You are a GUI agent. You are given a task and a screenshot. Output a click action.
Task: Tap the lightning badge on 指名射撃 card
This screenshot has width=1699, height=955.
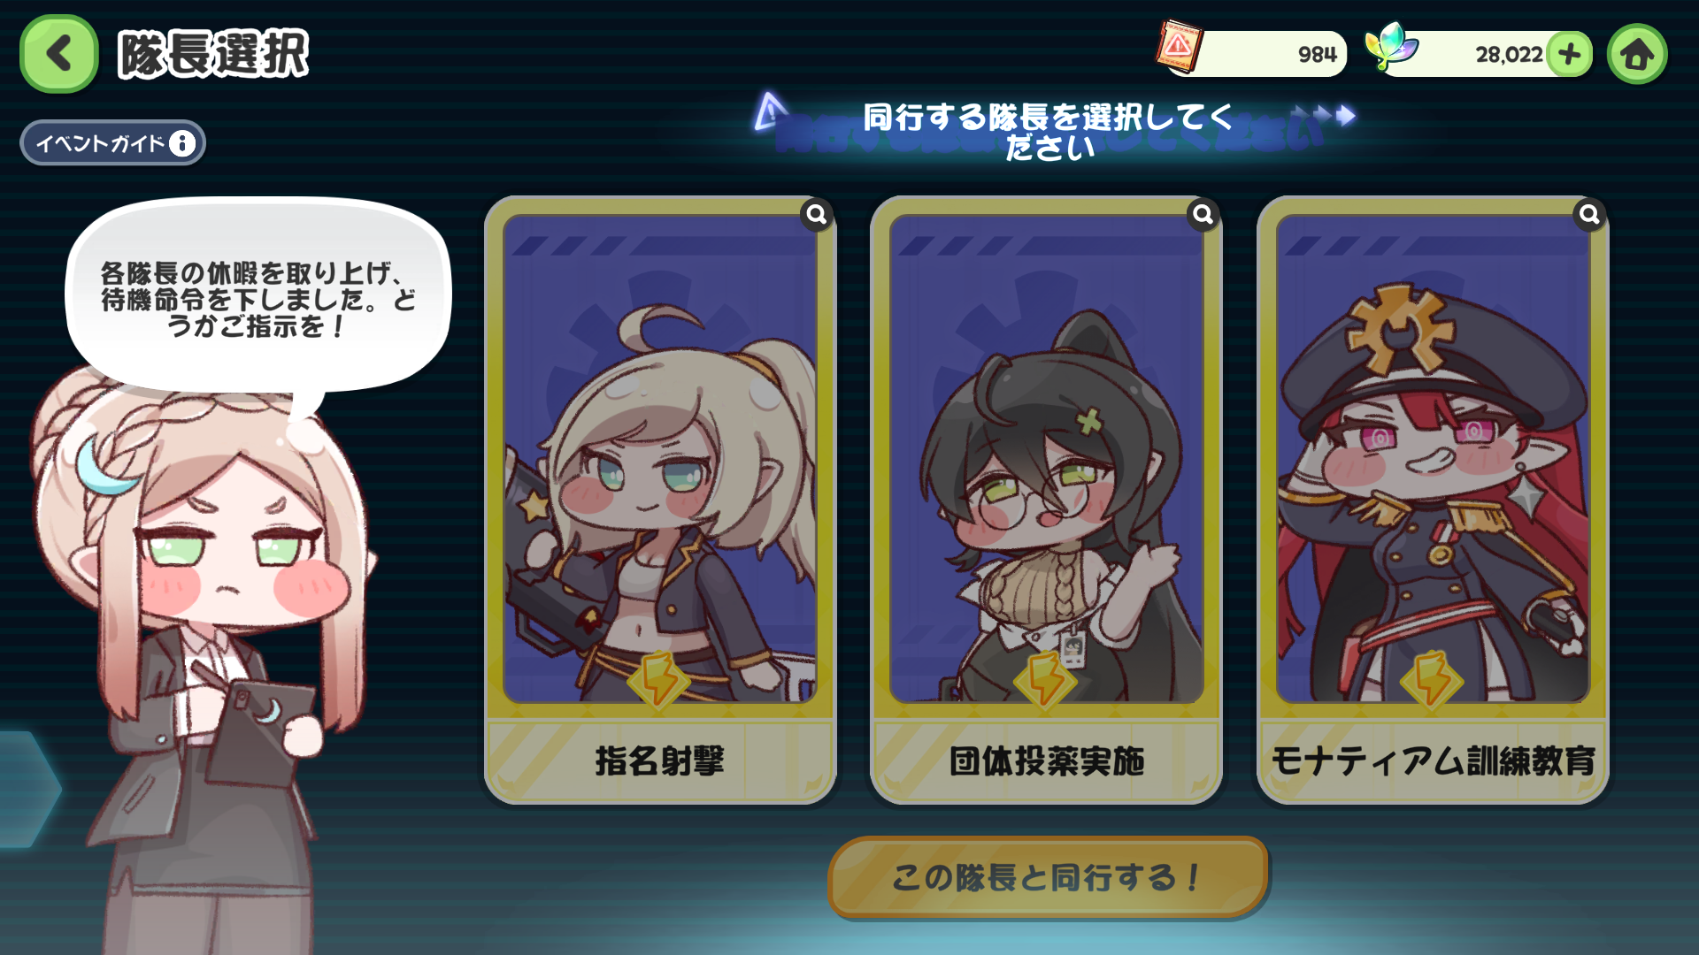click(658, 680)
